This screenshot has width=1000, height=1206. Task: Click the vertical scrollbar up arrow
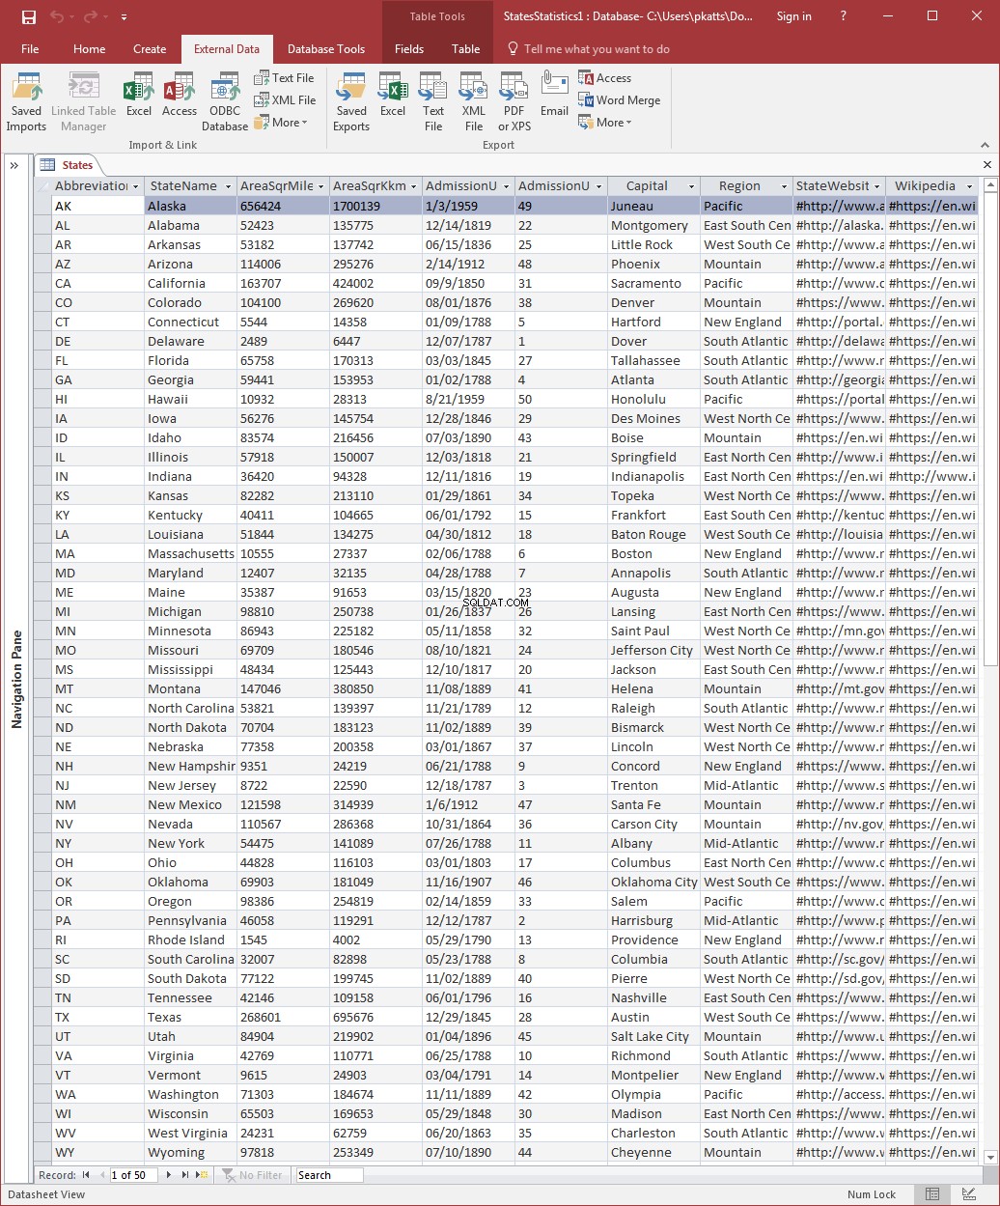tap(989, 184)
